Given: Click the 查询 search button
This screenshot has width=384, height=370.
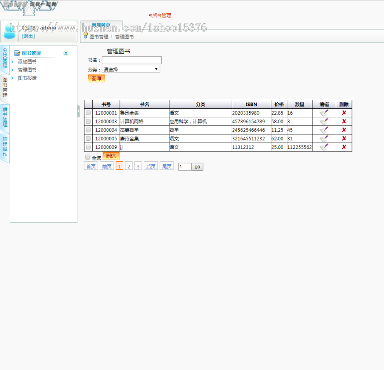Looking at the screenshot, I should click(x=96, y=79).
